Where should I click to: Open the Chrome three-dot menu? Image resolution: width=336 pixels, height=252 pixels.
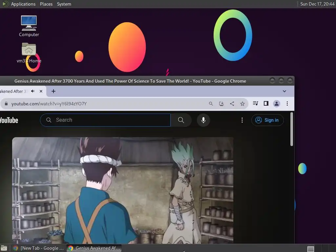[x=287, y=104]
